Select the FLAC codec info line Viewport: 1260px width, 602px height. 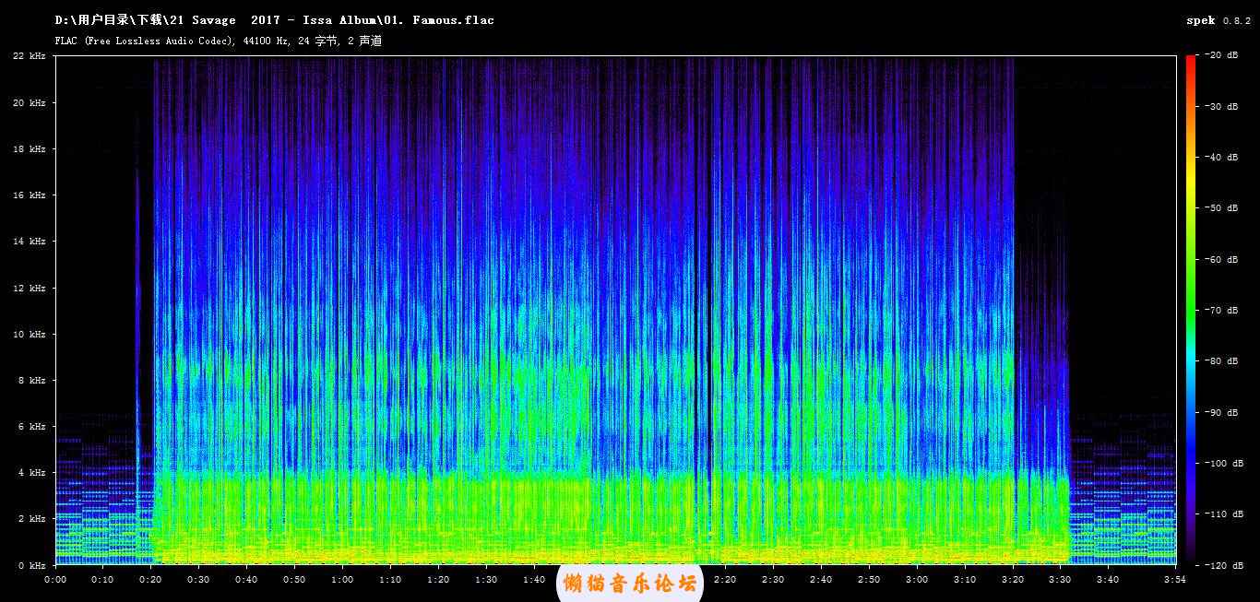[219, 41]
